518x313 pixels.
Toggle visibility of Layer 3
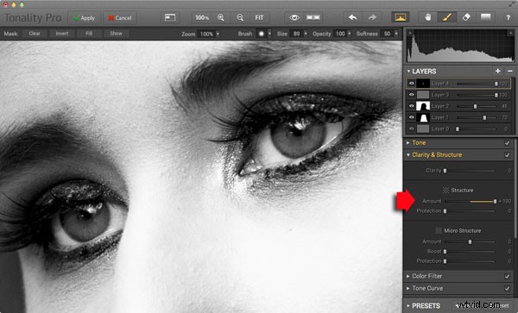(411, 95)
